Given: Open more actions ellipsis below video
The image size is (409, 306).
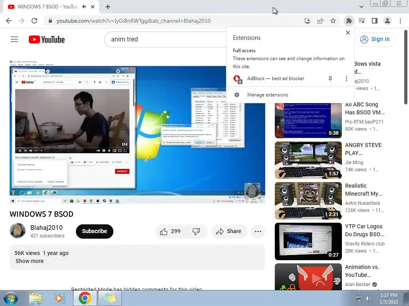Looking at the screenshot, I should 258,231.
